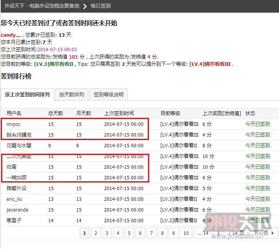Click the red [LV.4]偶尔看看III next level
The height and width of the screenshot is (249, 279).
(210, 64)
